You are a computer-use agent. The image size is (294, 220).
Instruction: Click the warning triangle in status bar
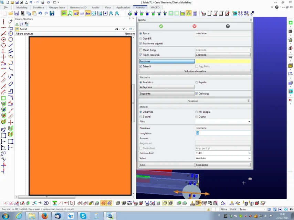pos(208,209)
